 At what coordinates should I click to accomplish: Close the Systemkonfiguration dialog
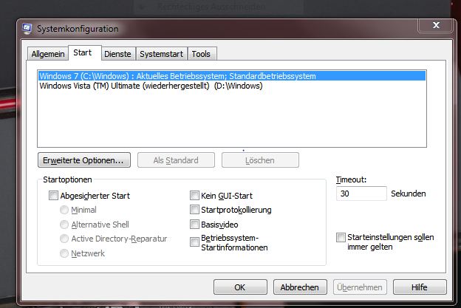point(436,25)
